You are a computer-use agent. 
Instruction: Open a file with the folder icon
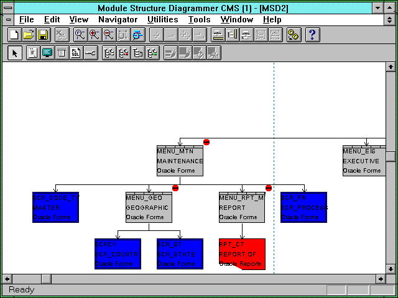tap(29, 35)
